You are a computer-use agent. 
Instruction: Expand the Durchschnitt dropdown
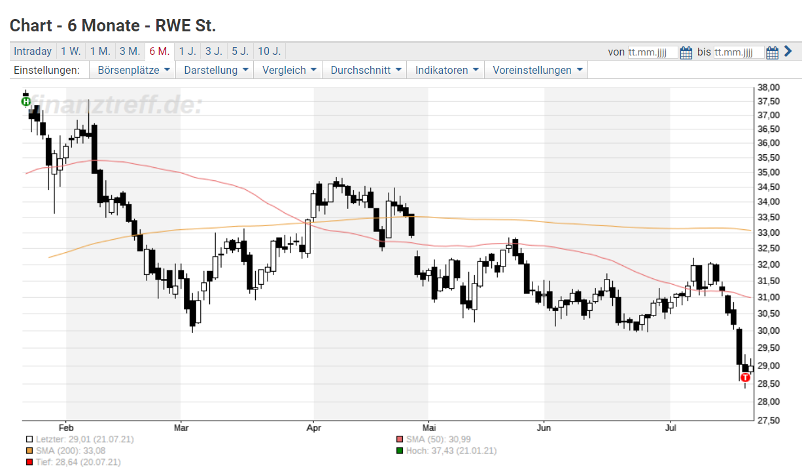[366, 70]
